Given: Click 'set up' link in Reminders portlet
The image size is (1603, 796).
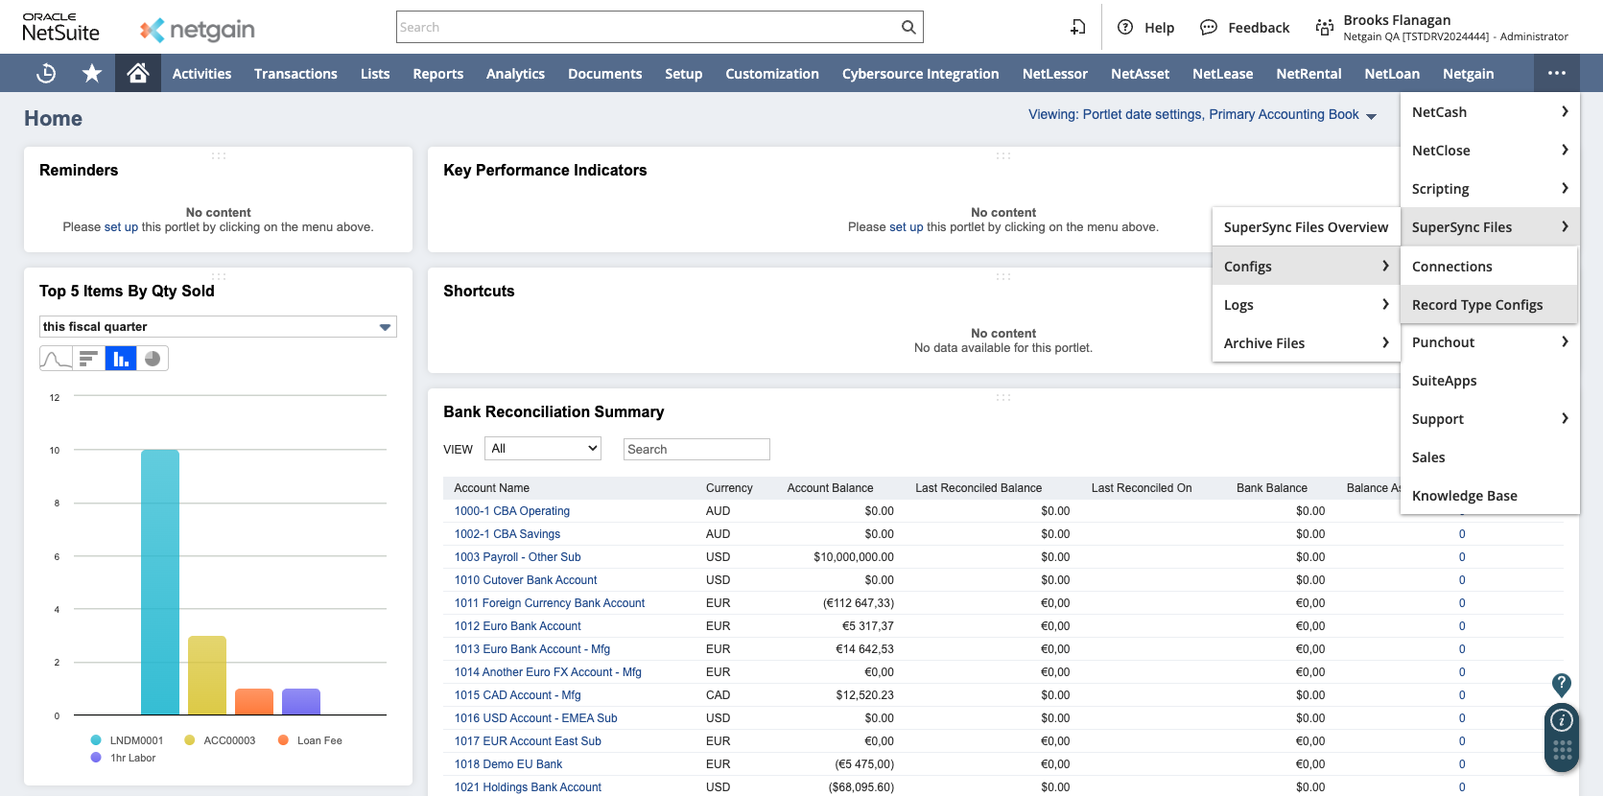Looking at the screenshot, I should pos(121,227).
